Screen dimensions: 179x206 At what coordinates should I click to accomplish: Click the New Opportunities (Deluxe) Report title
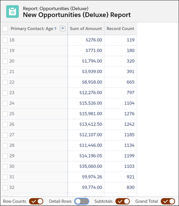(x=77, y=15)
